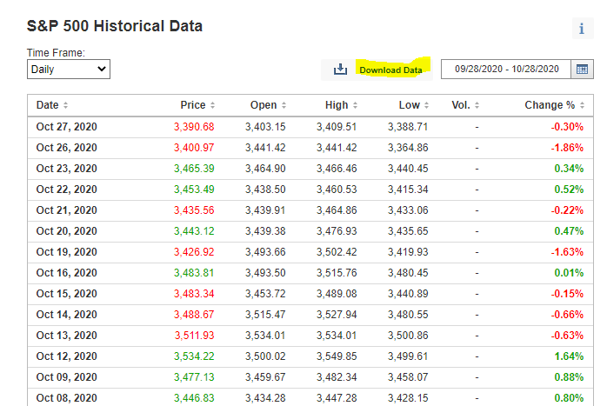Click the download arrow icon
The height and width of the screenshot is (406, 607).
coord(341,70)
